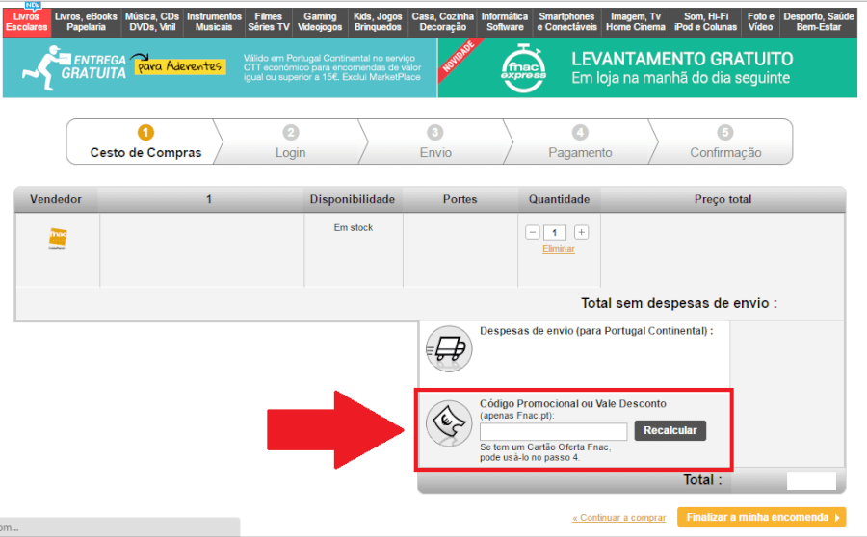Open Livros, eBooks Papelaria menu
867x537 pixels.
(x=86, y=22)
